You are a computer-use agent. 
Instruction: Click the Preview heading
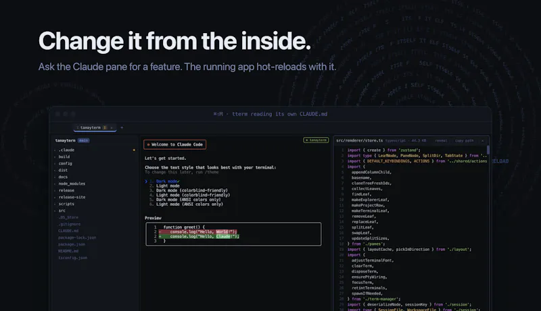click(153, 218)
